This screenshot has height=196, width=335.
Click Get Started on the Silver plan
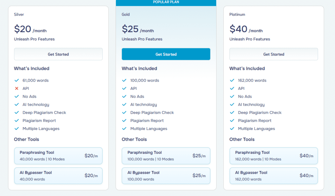(58, 54)
